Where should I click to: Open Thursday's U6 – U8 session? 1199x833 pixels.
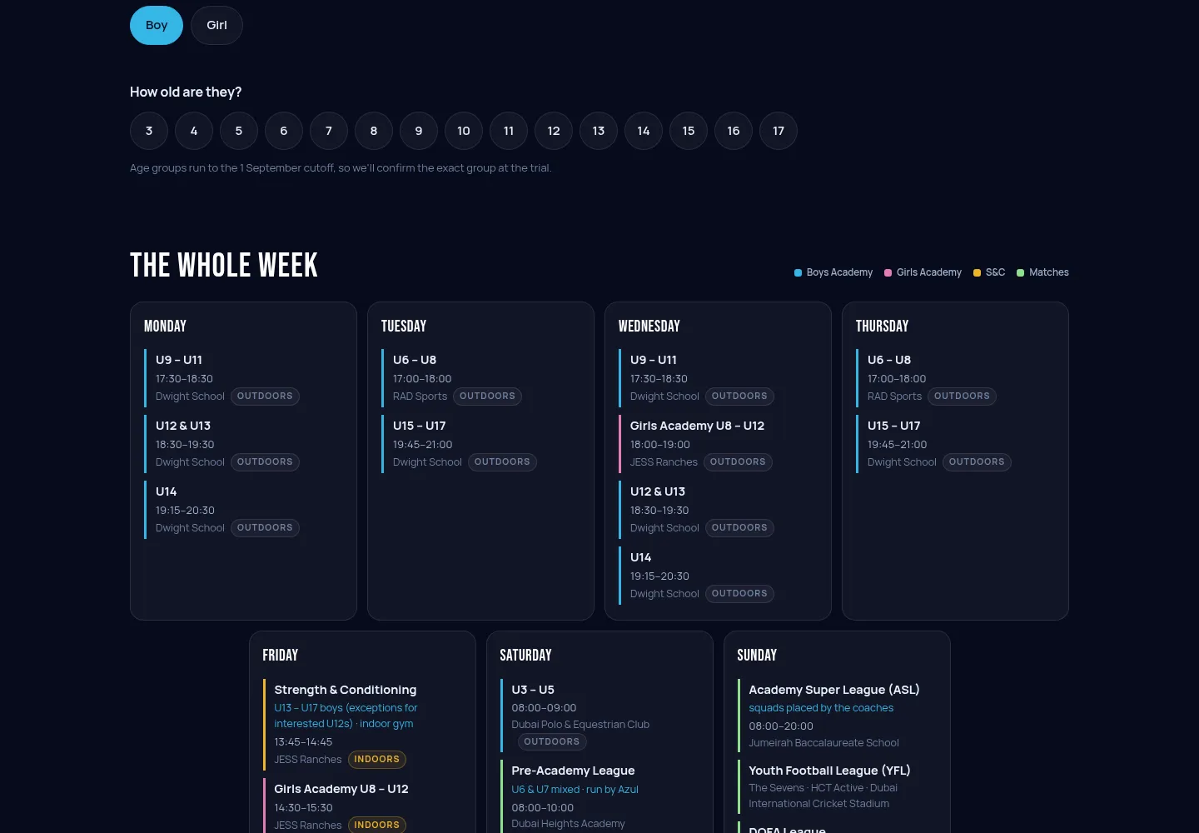click(956, 378)
